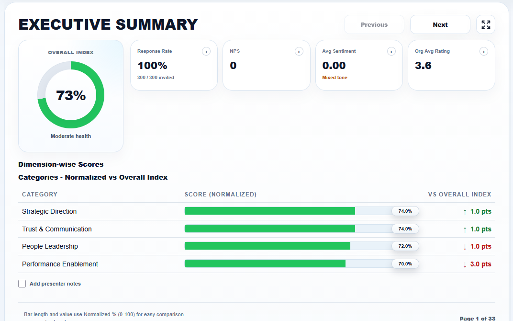
Task: Click the OVERALL INDEX card title
Action: pos(71,52)
